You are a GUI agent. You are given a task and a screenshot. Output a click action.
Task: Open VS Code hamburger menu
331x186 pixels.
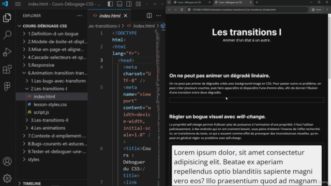point(18,4)
